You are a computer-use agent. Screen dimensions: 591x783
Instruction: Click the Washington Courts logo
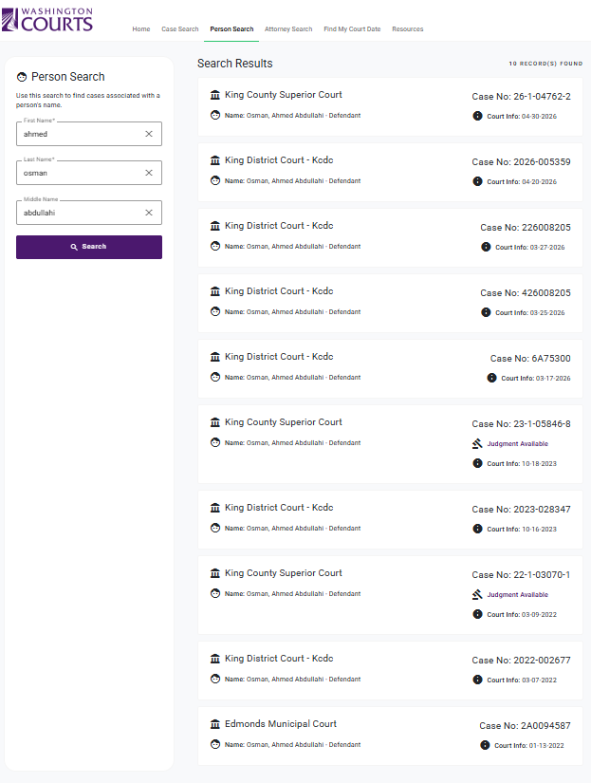point(47,20)
